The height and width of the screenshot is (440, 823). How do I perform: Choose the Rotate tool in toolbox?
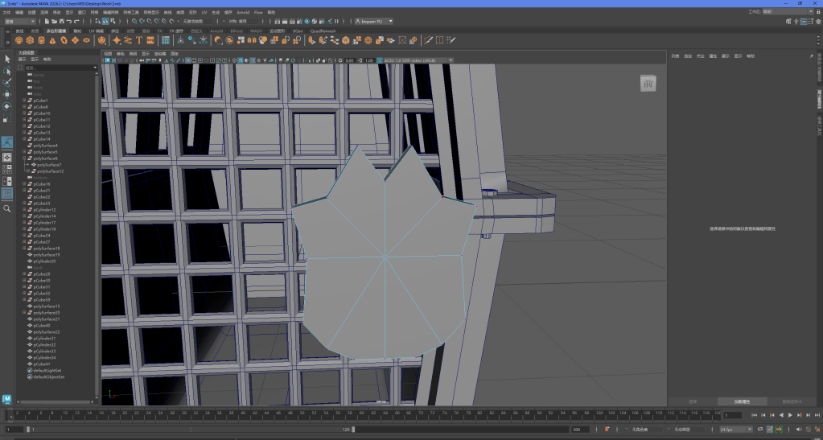click(x=7, y=107)
